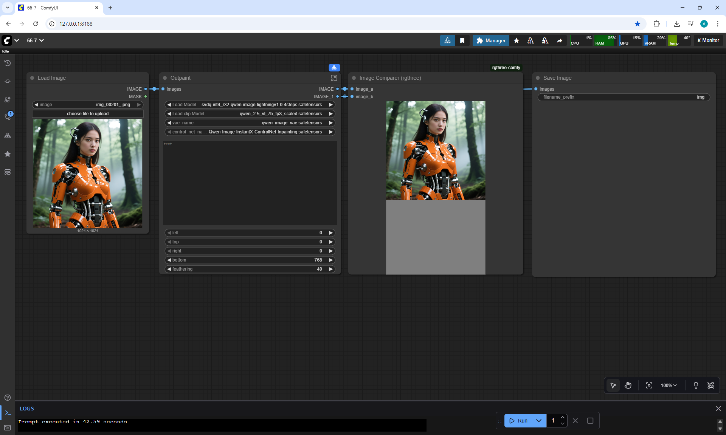Viewport: 726px width, 435px height.
Task: Click the share arrow icon in toolbar
Action: click(x=559, y=40)
